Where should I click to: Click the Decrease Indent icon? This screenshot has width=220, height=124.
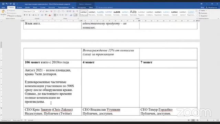coord(67,11)
